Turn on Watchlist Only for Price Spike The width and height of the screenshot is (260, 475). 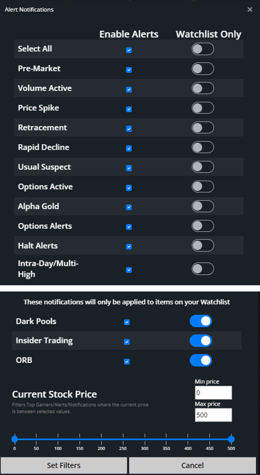point(203,107)
